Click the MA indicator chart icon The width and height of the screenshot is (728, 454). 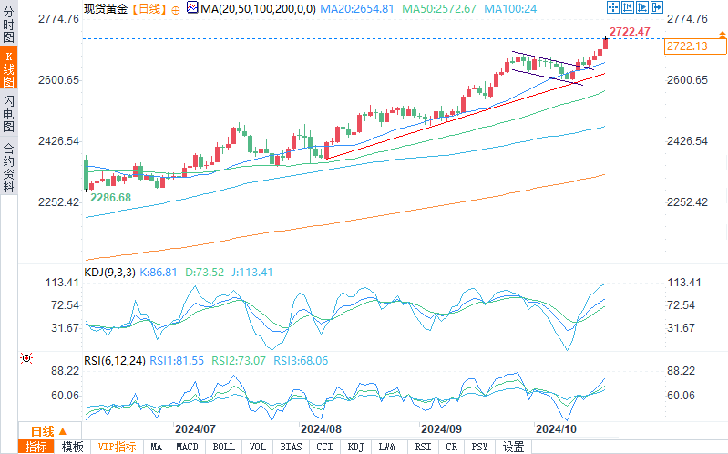coord(192,7)
